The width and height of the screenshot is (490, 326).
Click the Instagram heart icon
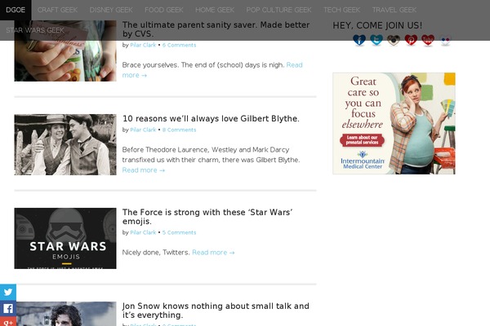coord(394,40)
